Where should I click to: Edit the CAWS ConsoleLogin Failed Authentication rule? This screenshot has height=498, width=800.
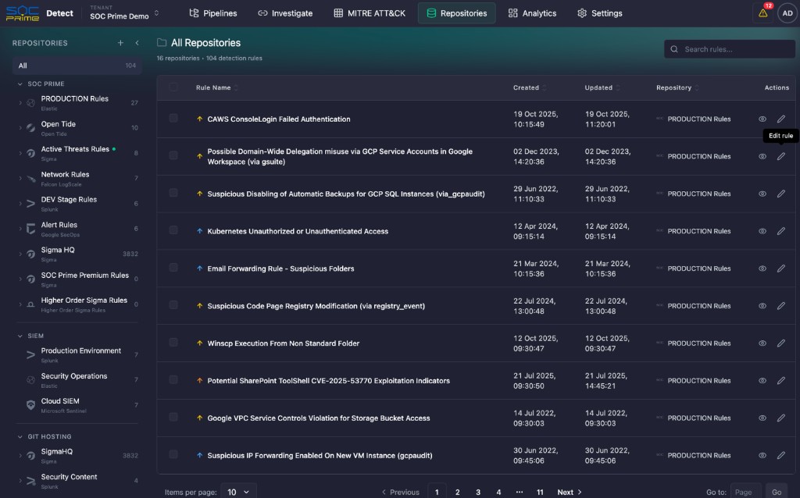coord(780,119)
